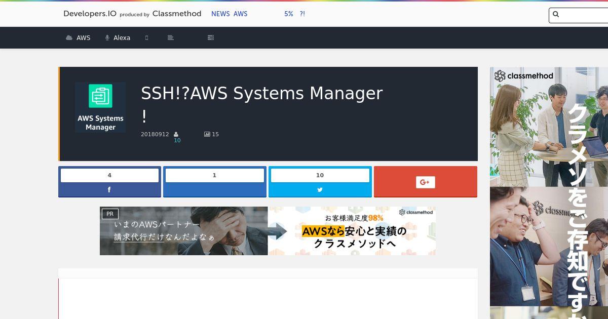Open the news-list icon category in the nav bar
Image resolution: width=608 pixels, height=319 pixels.
pos(211,37)
